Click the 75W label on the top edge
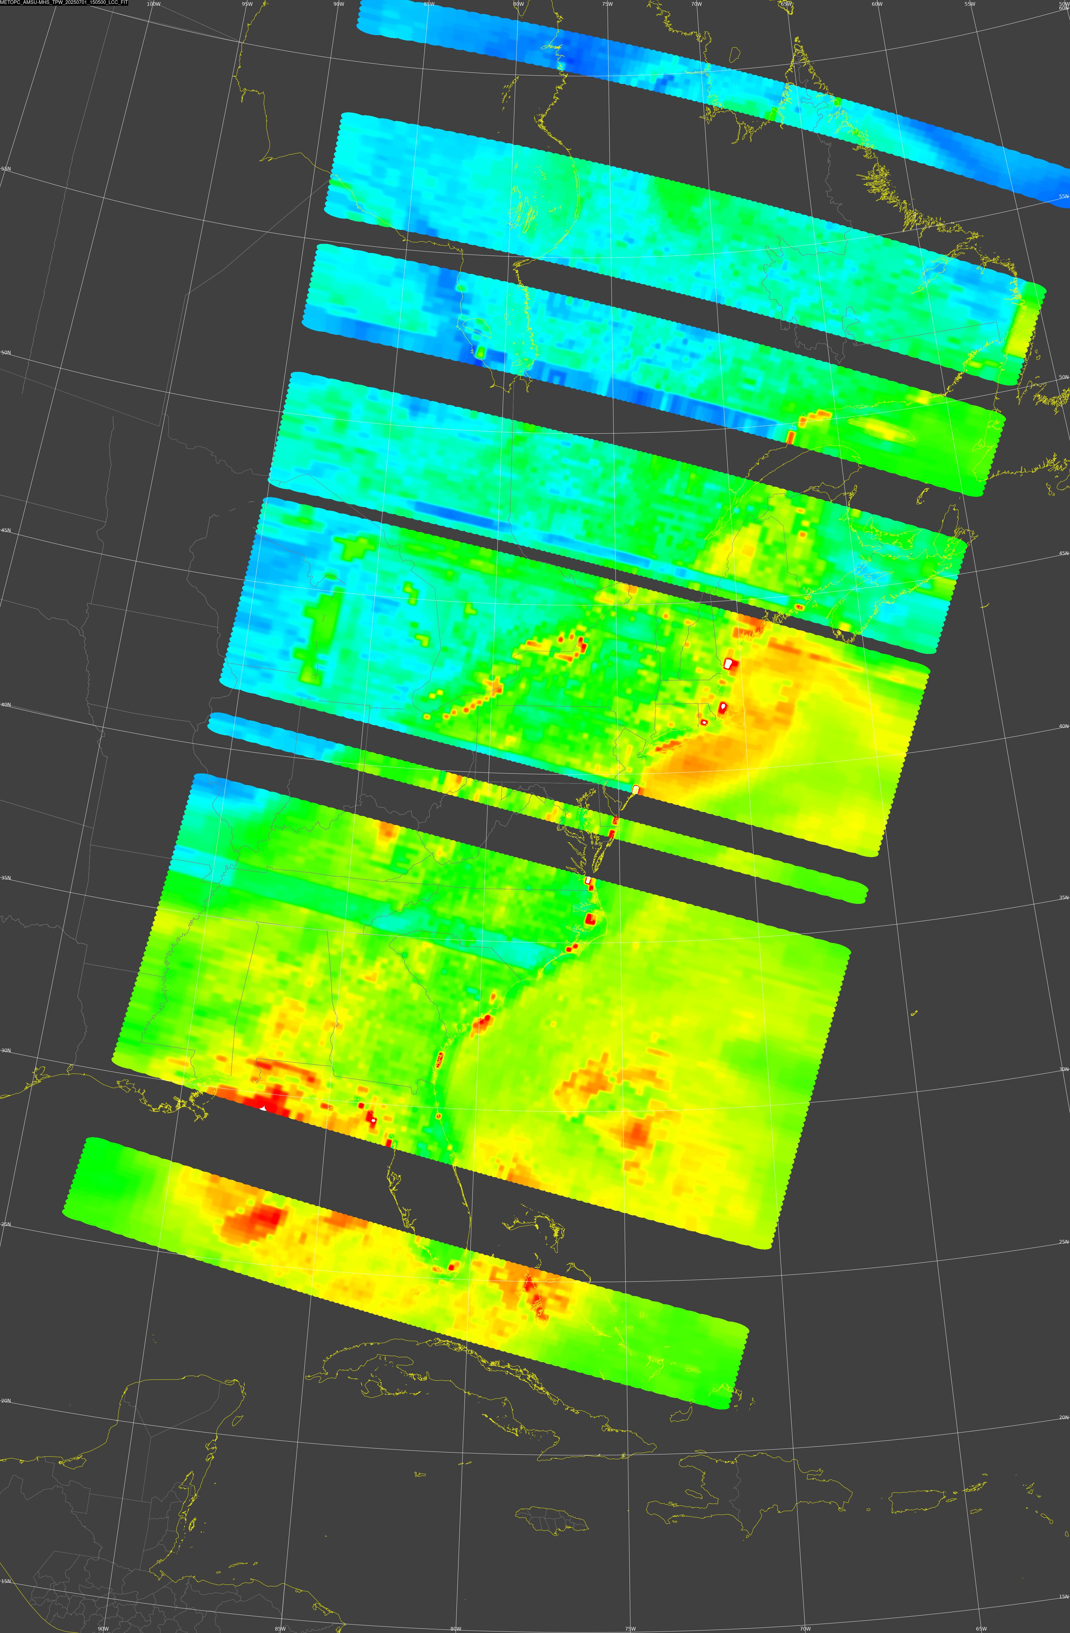The image size is (1070, 1633). click(607, 4)
